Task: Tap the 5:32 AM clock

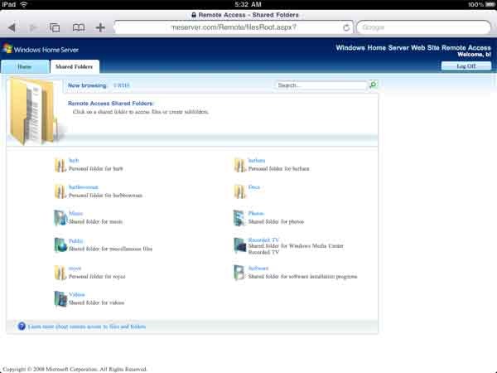Action: pyautogui.click(x=248, y=4)
